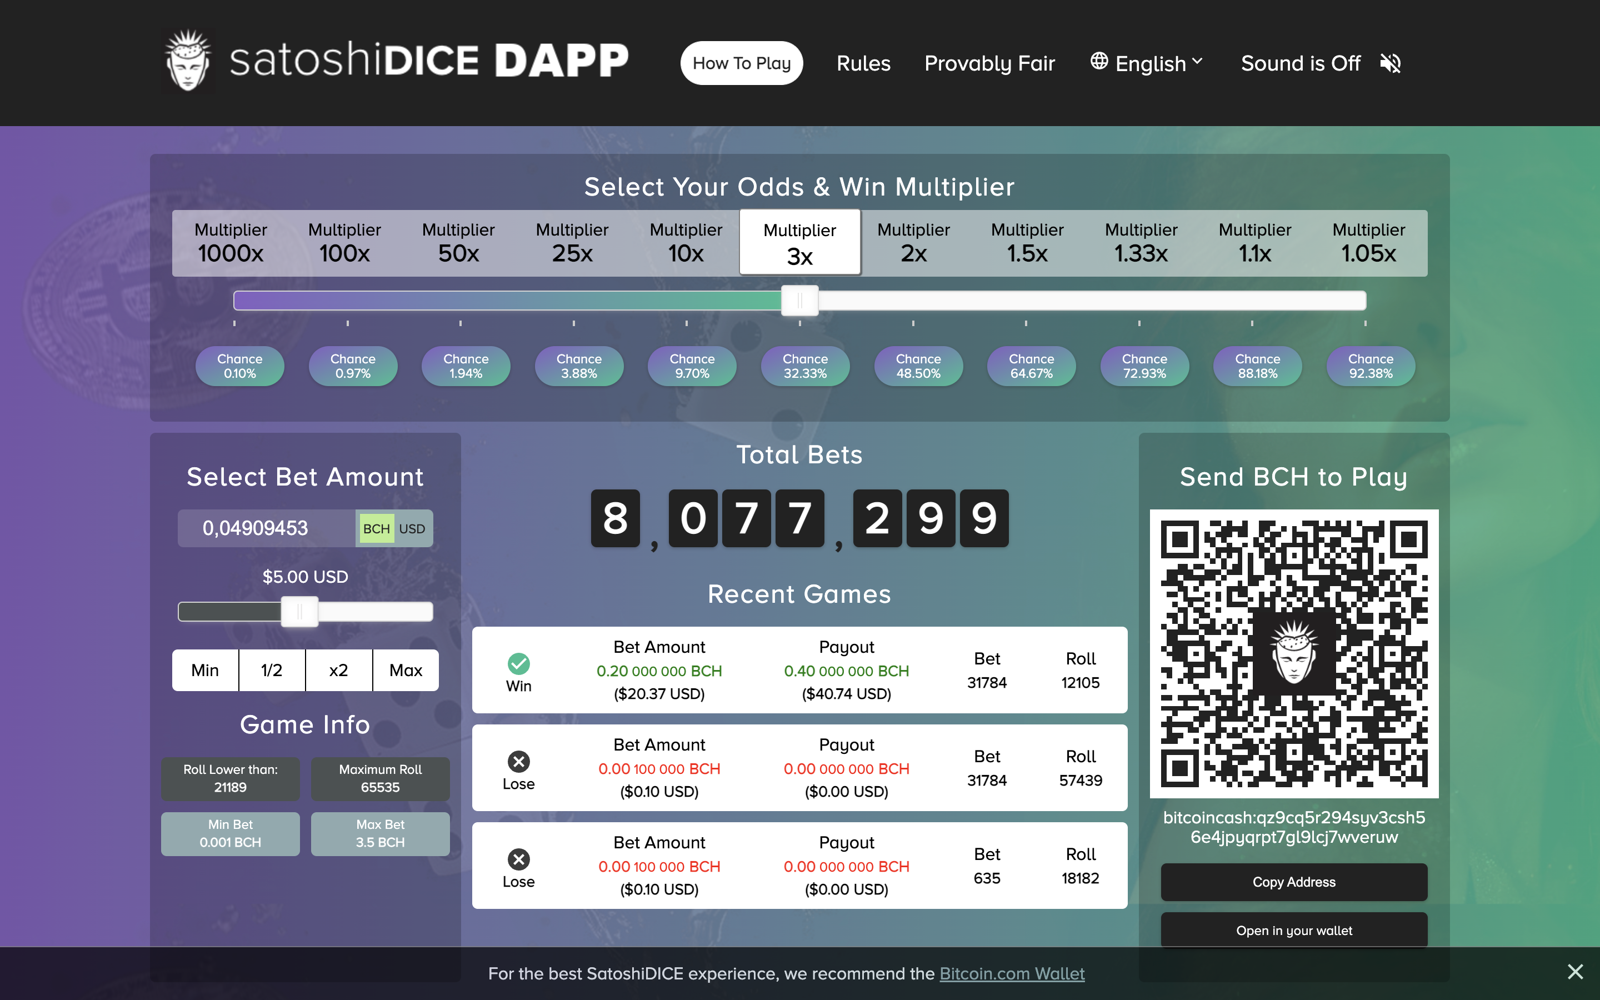
Task: Click the Chance 9.70% pill
Action: pos(692,366)
